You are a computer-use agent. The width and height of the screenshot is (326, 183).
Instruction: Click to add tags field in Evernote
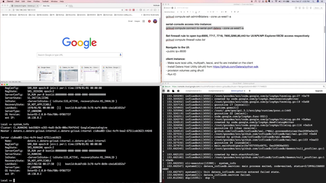pyautogui.click(x=183, y=8)
